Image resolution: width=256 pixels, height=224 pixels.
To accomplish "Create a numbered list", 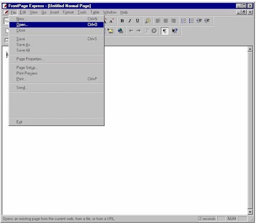I will tap(184, 21).
